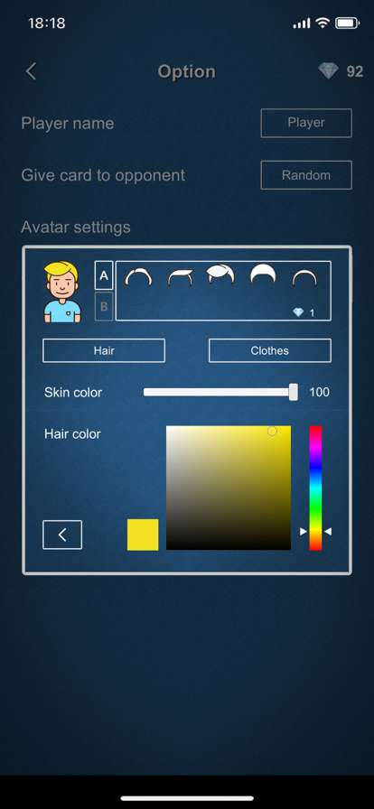Select the first curved hairstyle icon

(139, 279)
